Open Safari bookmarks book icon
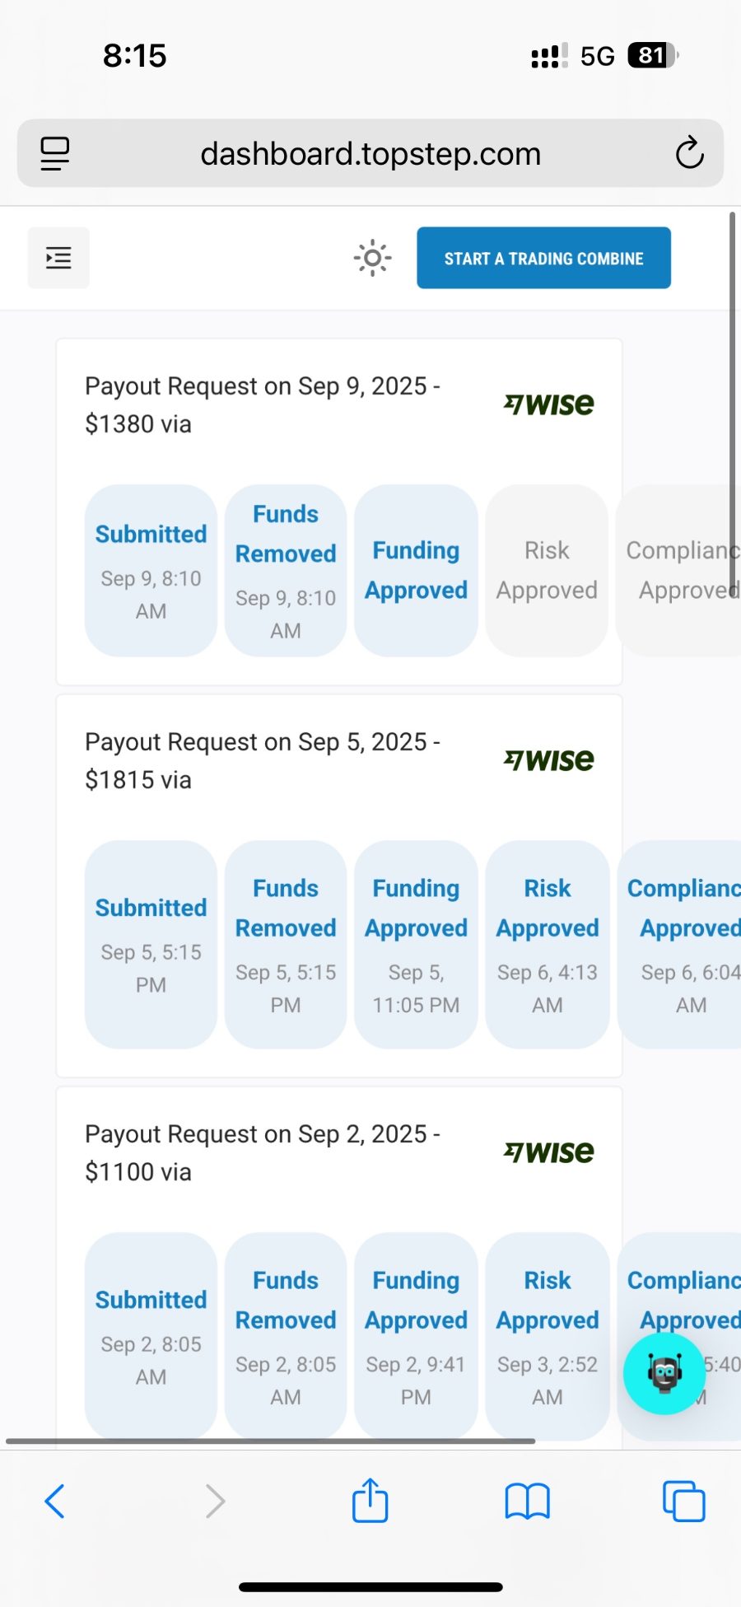 [x=527, y=1501]
